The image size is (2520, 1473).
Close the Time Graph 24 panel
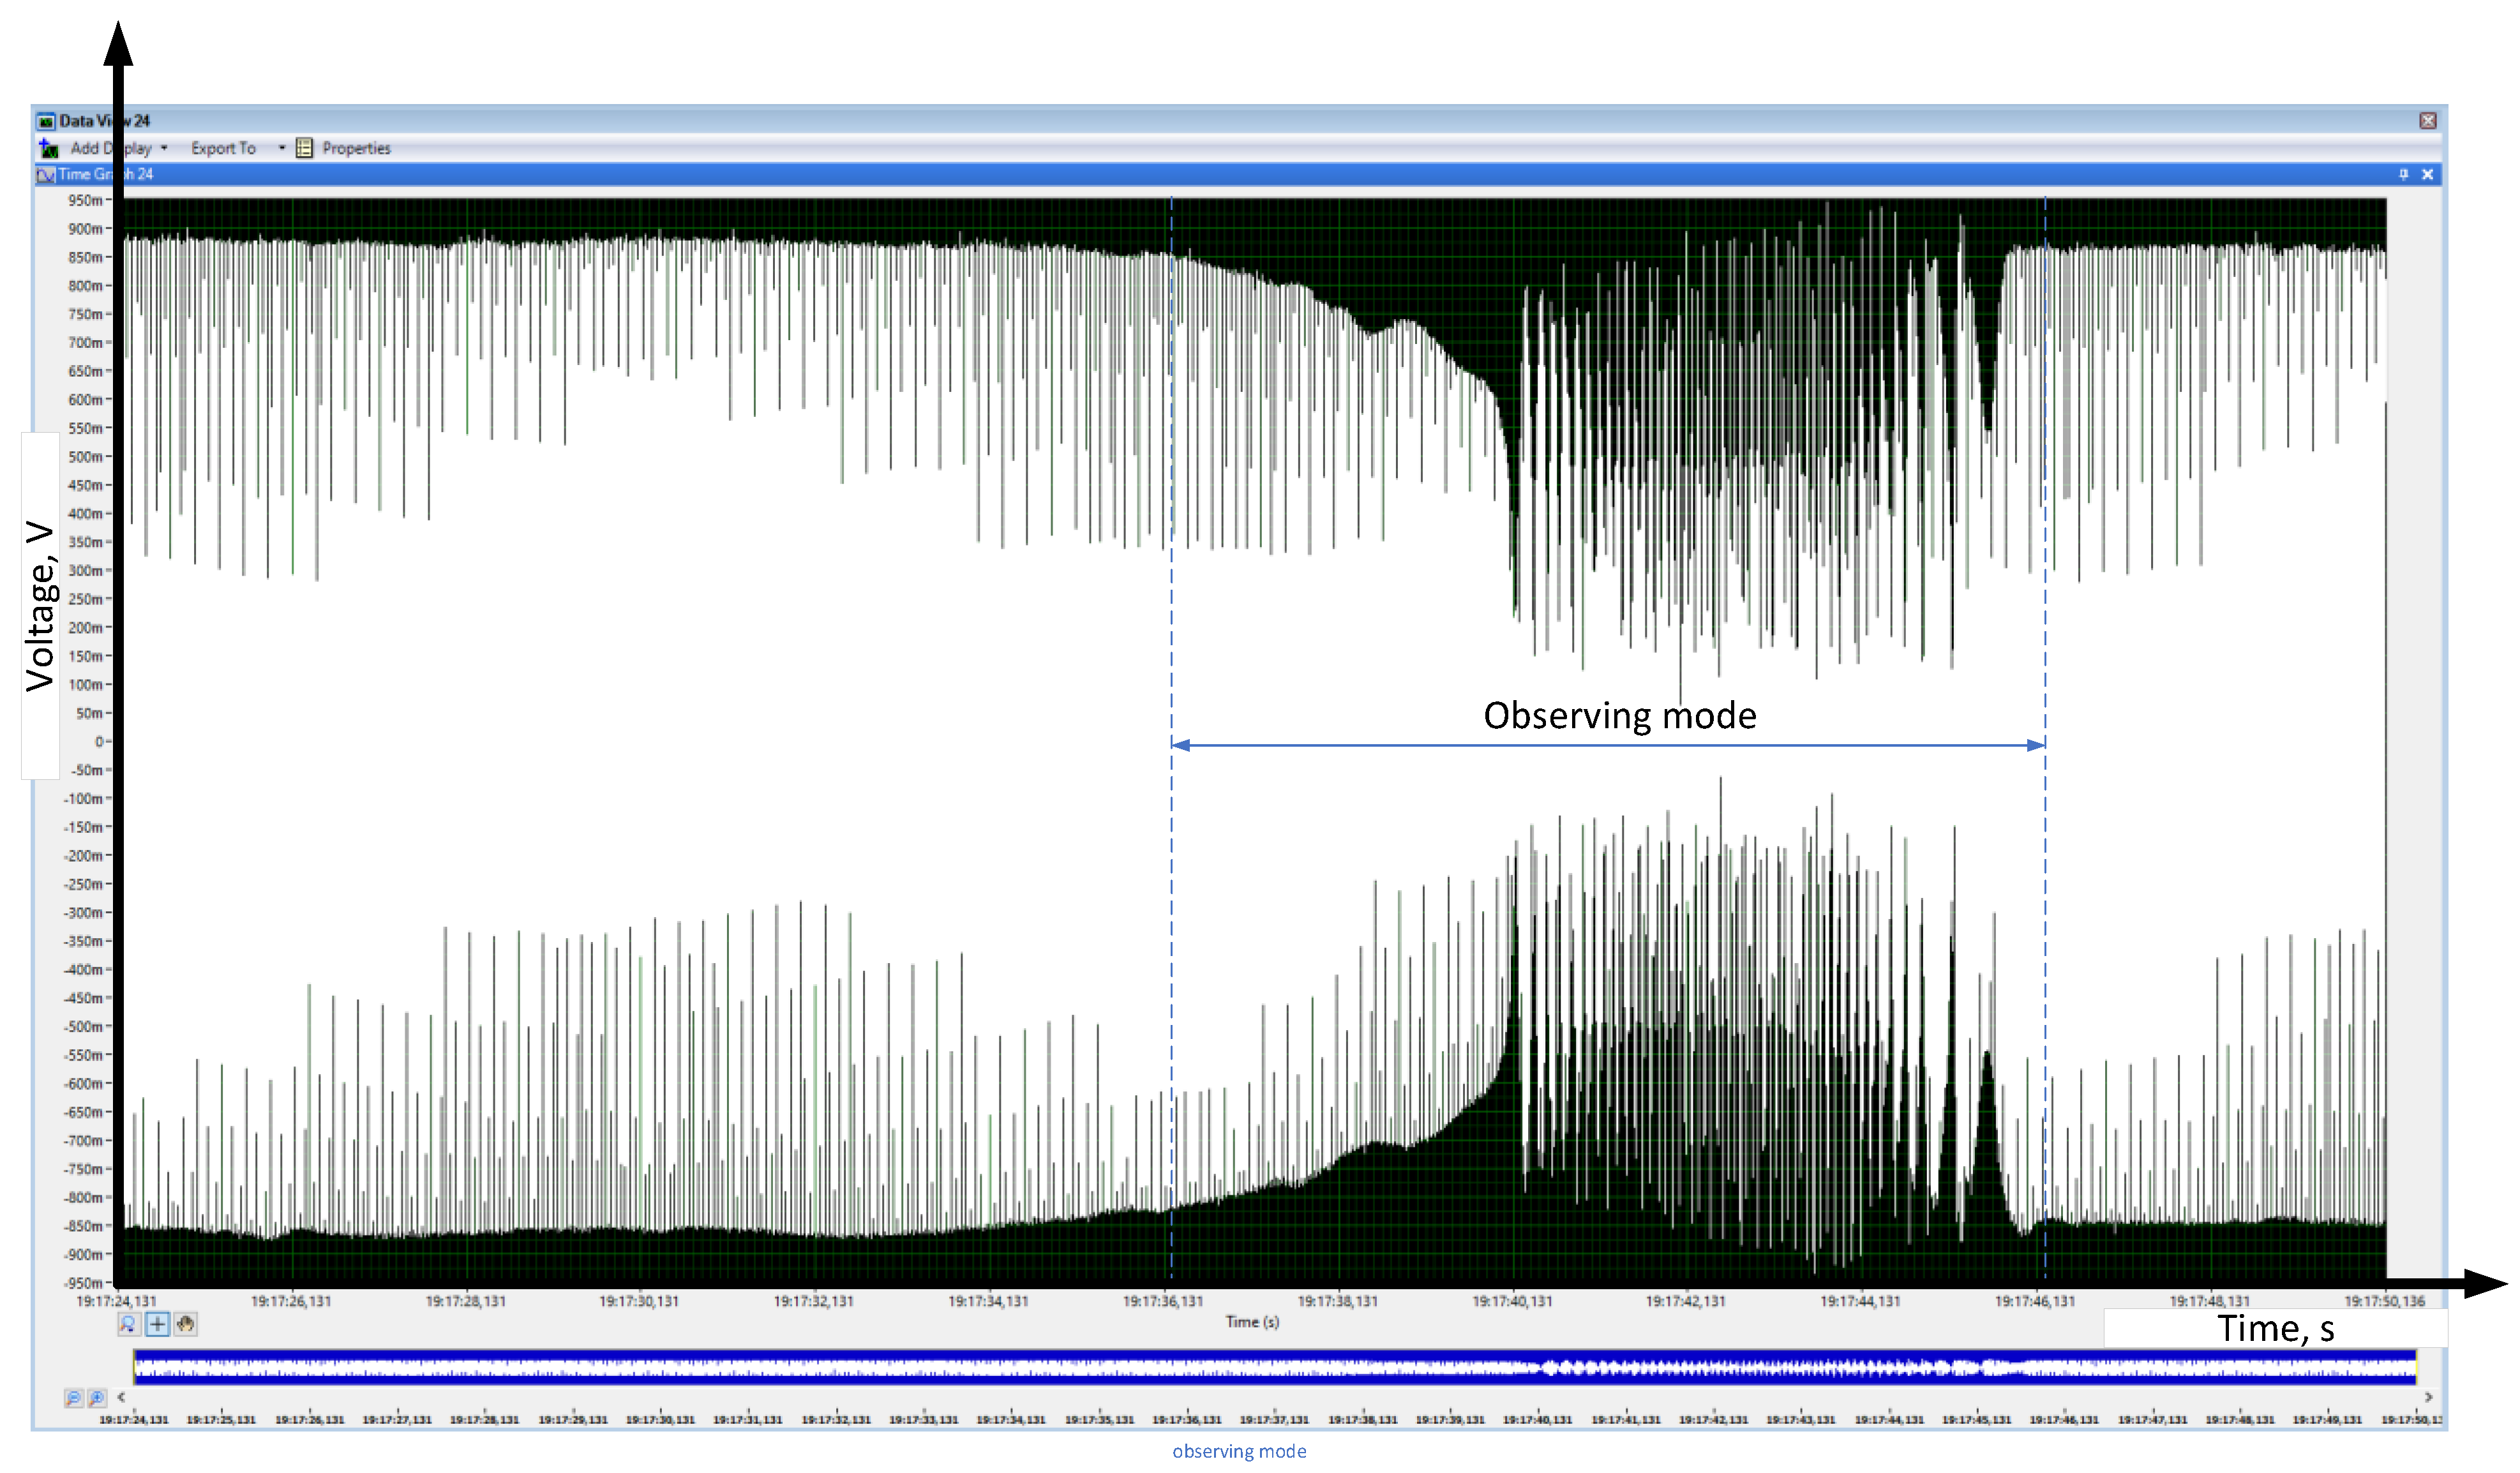[2427, 174]
